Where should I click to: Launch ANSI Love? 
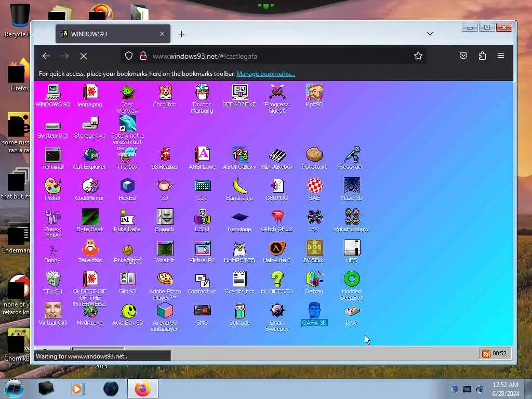(x=202, y=158)
